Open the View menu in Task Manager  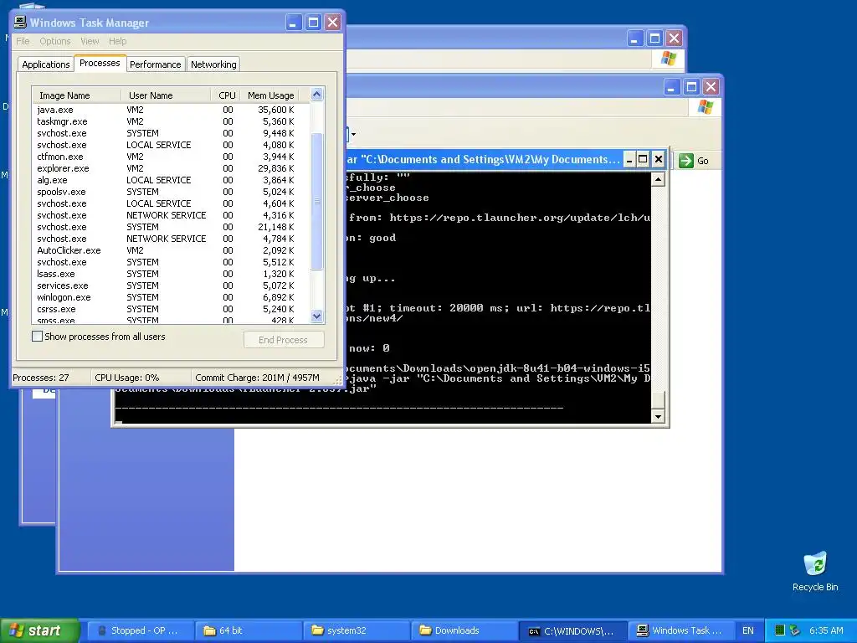(x=90, y=41)
